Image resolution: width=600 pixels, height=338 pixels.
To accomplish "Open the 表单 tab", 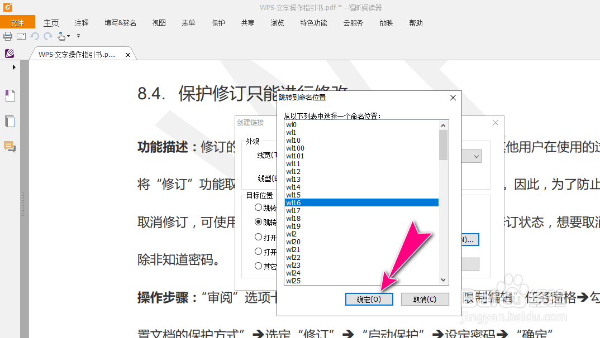I will click(189, 23).
